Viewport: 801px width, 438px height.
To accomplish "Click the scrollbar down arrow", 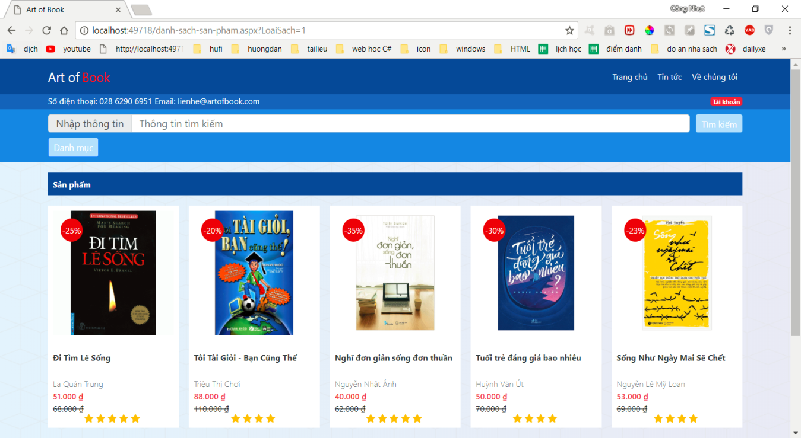I will (x=796, y=433).
